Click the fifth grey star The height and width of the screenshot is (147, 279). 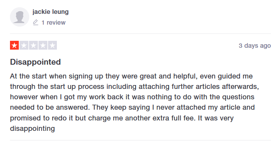coord(53,45)
